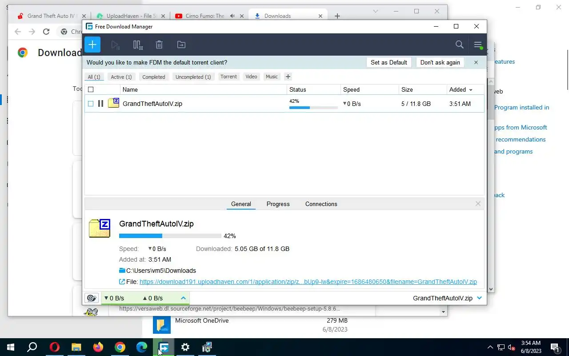This screenshot has height=356, width=569.
Task: Toggle snail mode icon in status bar
Action: [92, 298]
